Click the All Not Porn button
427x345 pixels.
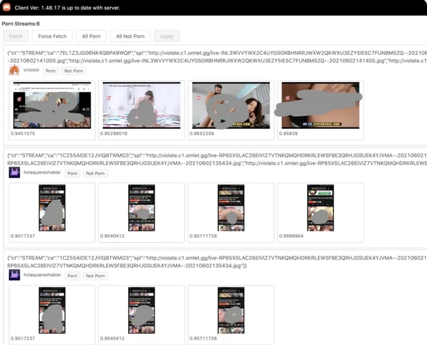(130, 36)
